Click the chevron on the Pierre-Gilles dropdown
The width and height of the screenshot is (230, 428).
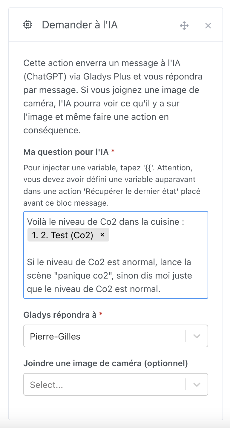click(x=196, y=336)
